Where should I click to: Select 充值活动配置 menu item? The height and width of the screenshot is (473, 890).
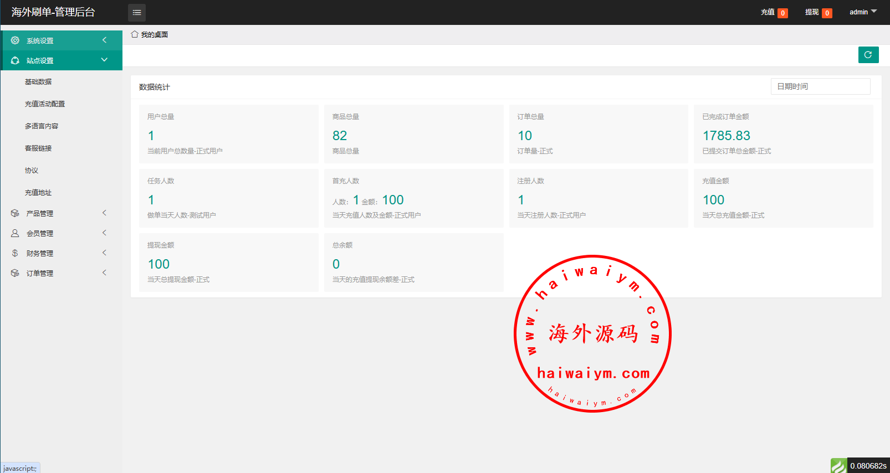pyautogui.click(x=45, y=104)
